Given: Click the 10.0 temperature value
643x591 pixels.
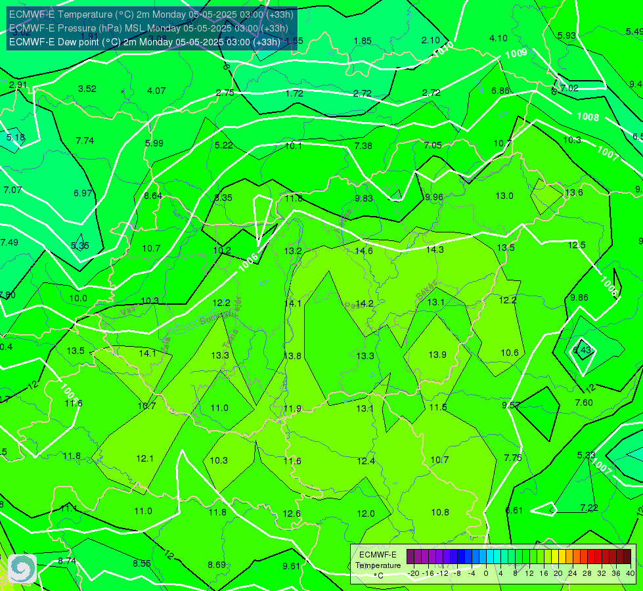Looking at the screenshot, I should coord(78,299).
